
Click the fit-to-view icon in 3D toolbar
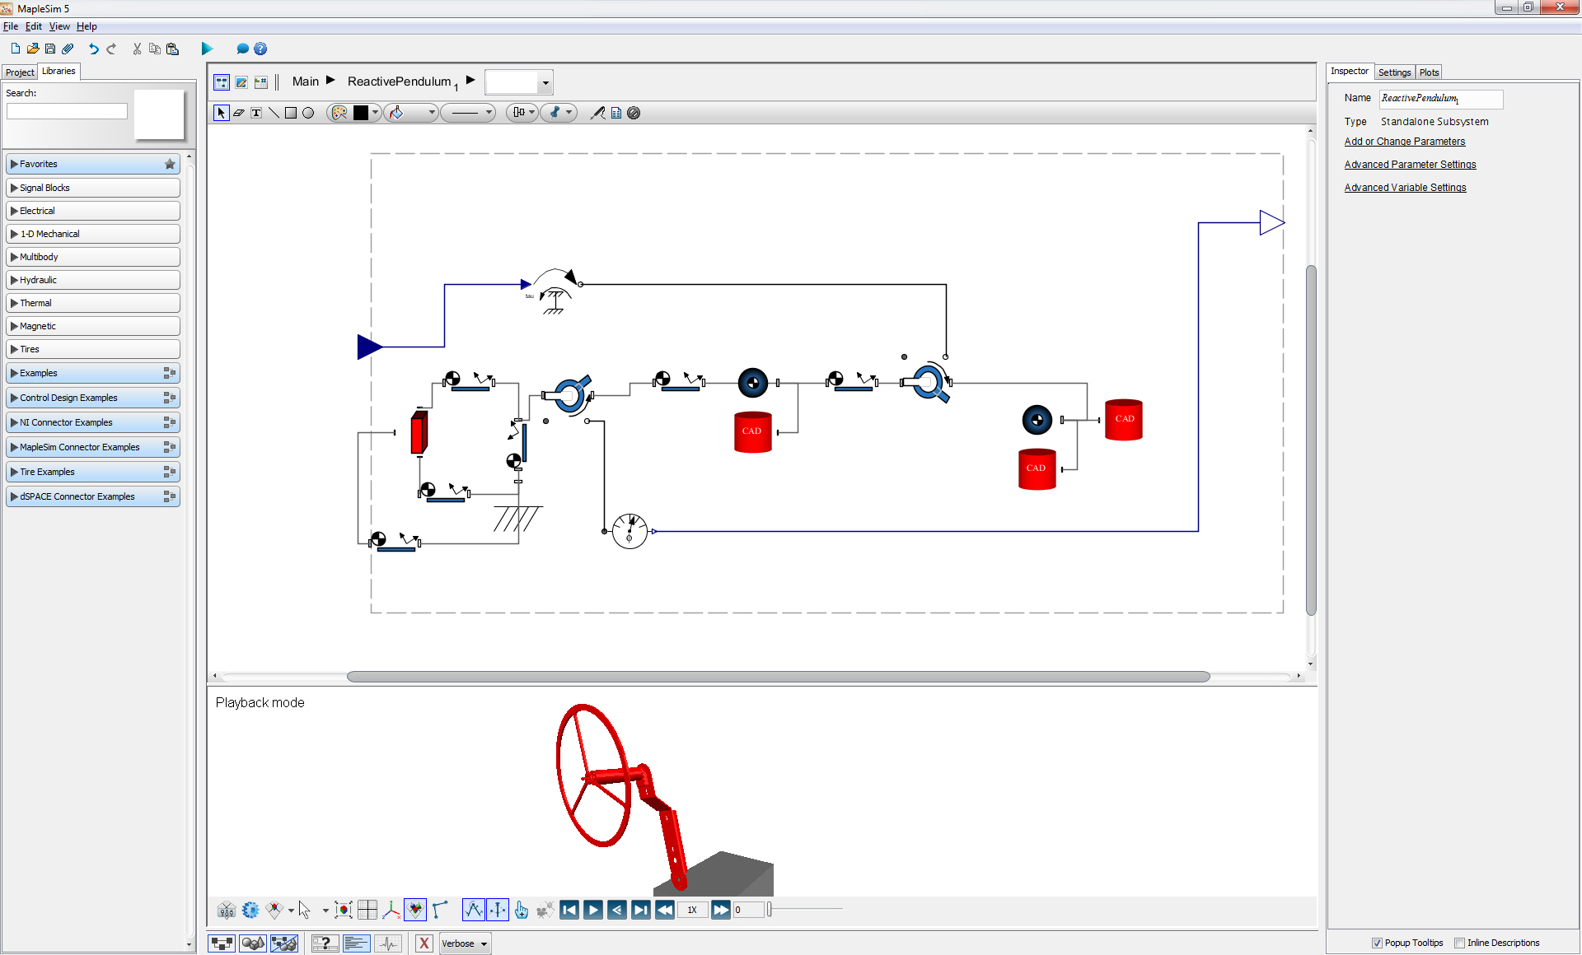coord(344,910)
